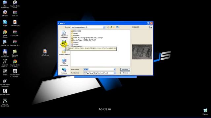Screen dimensions: 211x118
Task: Open My Computer desktop icon
Action: [x=5, y=4]
